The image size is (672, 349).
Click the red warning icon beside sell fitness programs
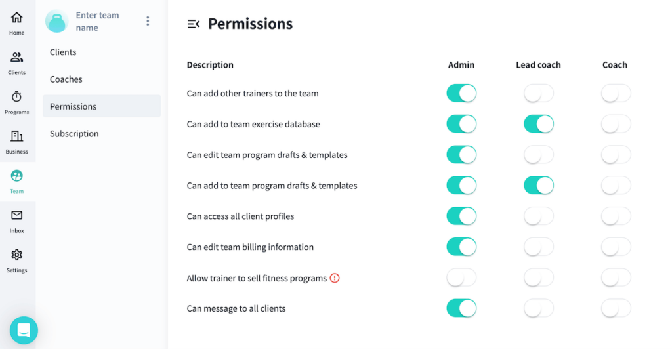(x=335, y=278)
